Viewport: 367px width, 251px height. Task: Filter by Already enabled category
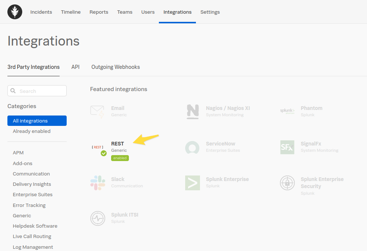pos(31,131)
